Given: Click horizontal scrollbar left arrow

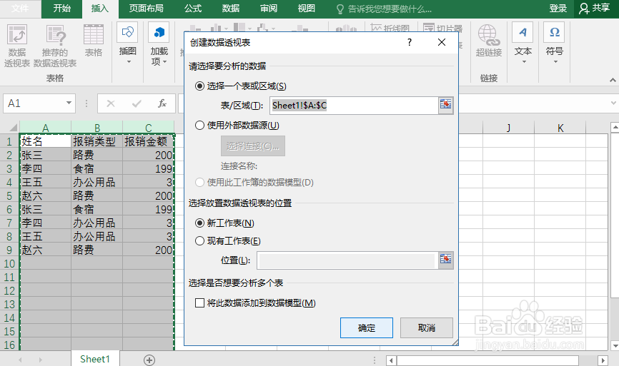Looking at the screenshot, I should tap(391, 360).
